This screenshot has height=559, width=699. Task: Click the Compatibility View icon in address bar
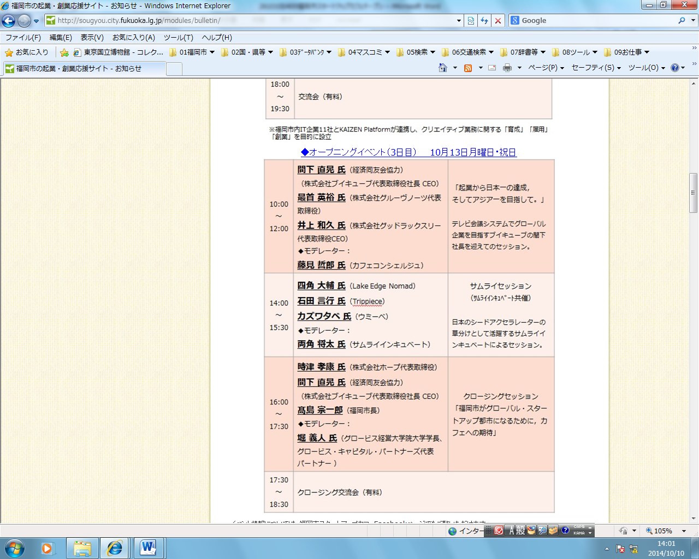point(471,21)
